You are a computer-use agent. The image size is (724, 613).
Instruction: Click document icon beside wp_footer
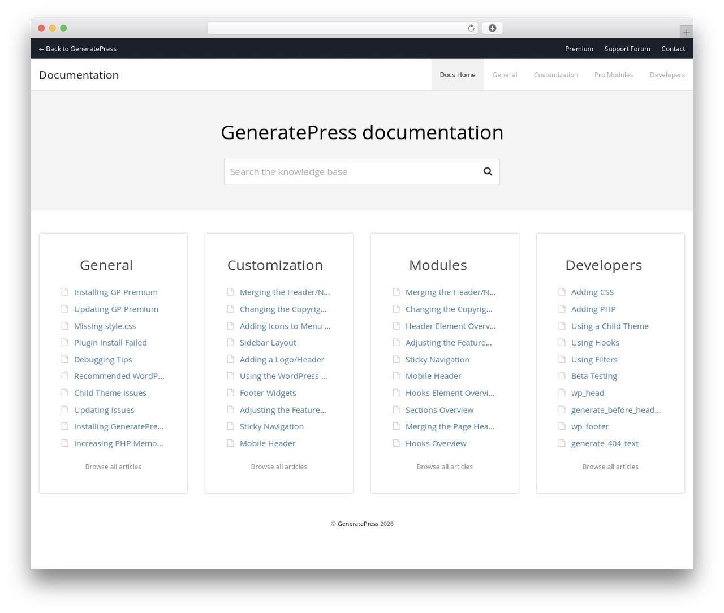(562, 426)
